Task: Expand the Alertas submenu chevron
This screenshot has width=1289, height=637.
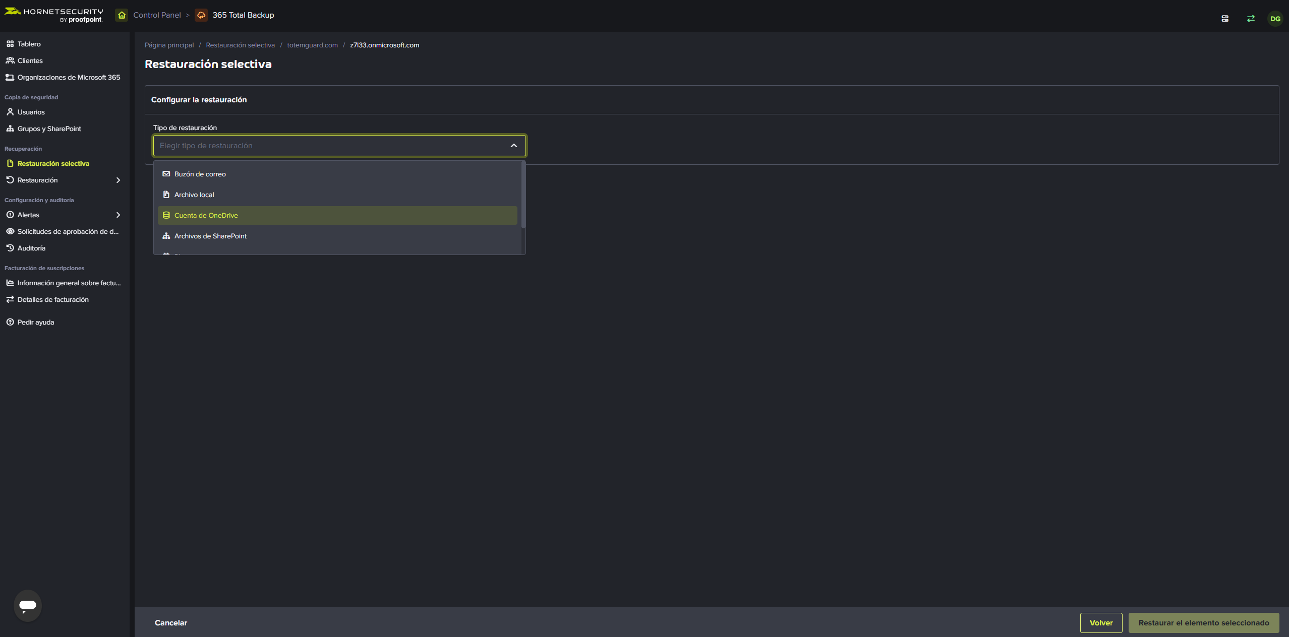Action: 118,215
